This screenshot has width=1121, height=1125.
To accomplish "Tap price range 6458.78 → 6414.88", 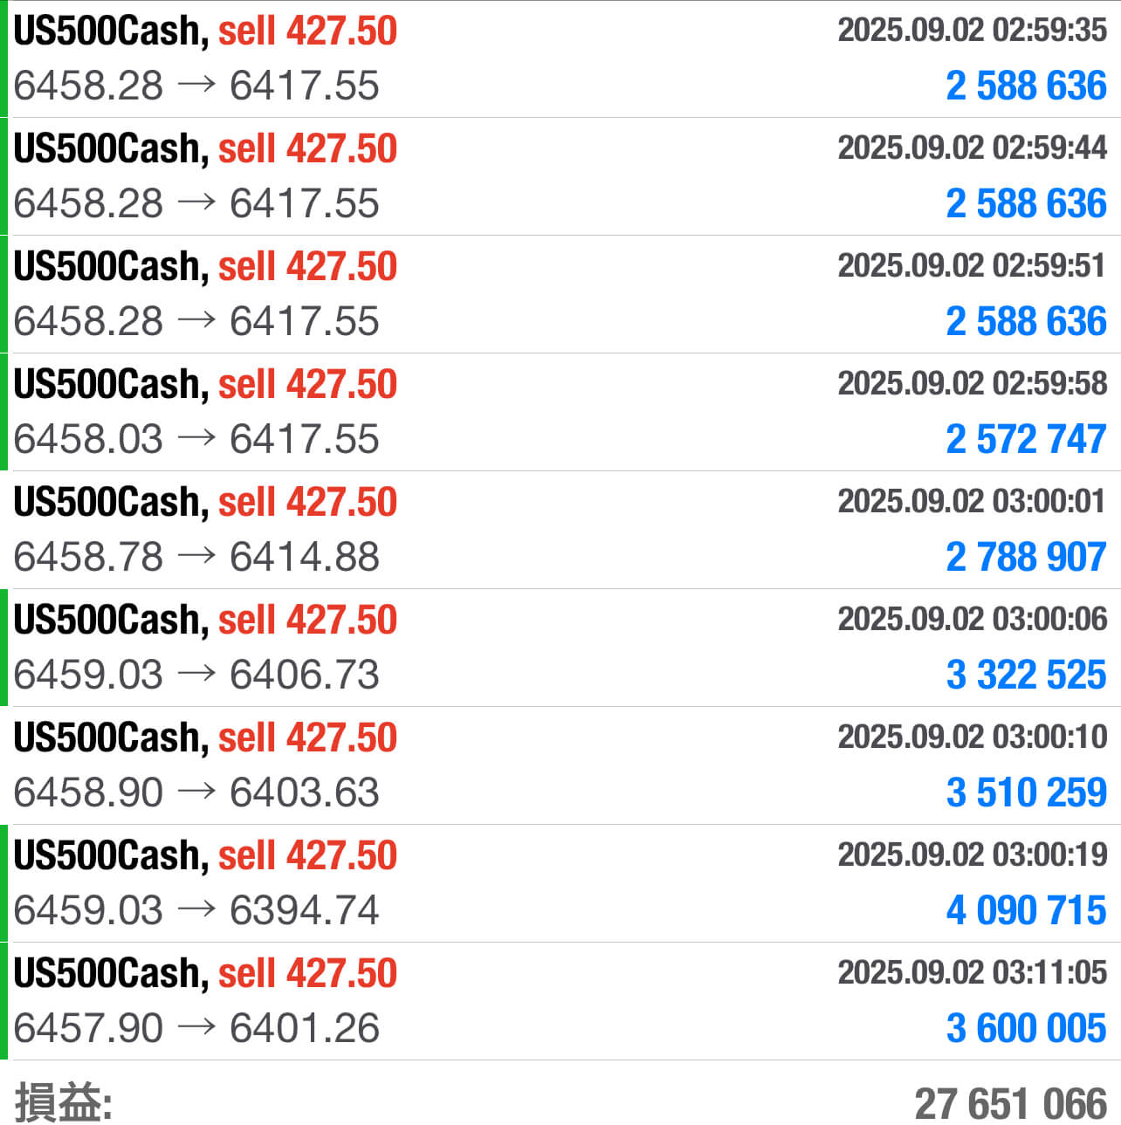I will (x=196, y=557).
